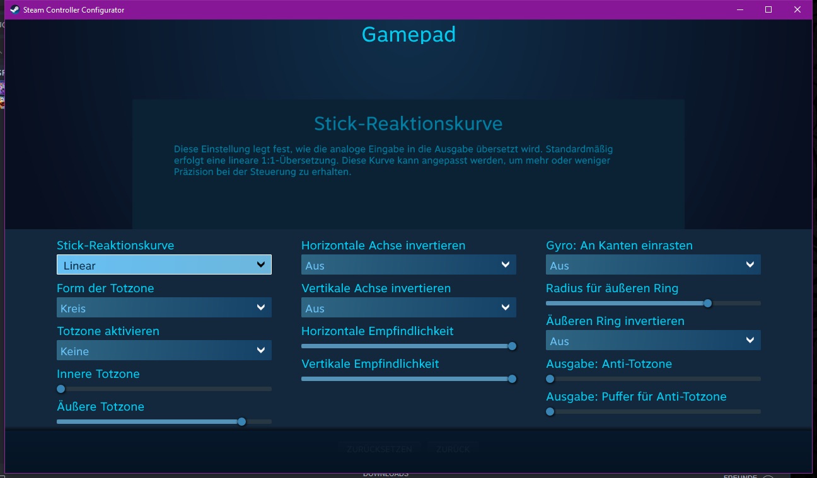Click the Stick-Reaktionskurve setting label
817x478 pixels.
(x=115, y=245)
